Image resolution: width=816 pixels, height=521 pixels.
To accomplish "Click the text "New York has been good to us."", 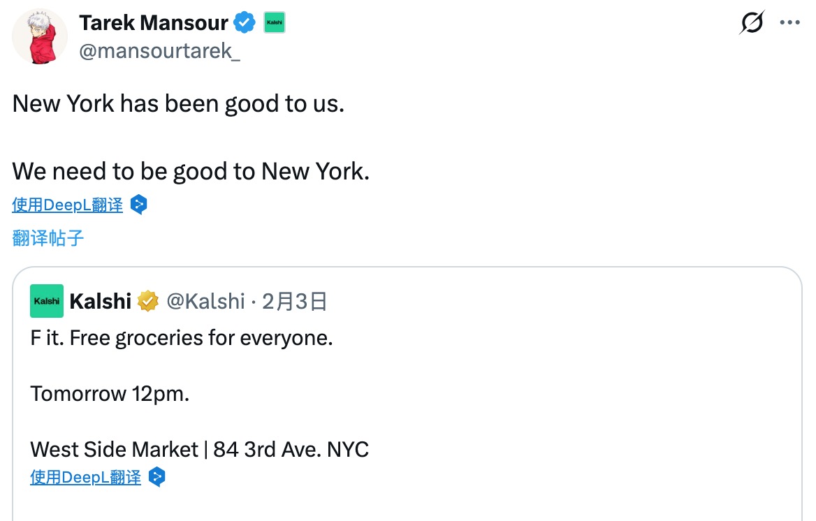I will click(x=178, y=104).
